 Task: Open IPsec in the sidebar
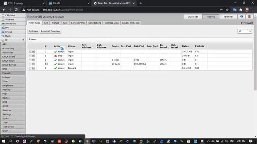click(x=13, y=81)
